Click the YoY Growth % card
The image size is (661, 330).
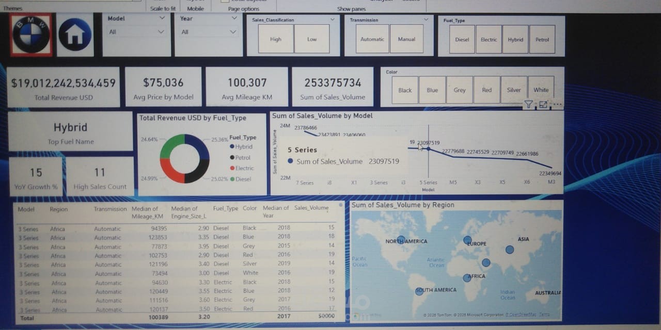pos(36,177)
